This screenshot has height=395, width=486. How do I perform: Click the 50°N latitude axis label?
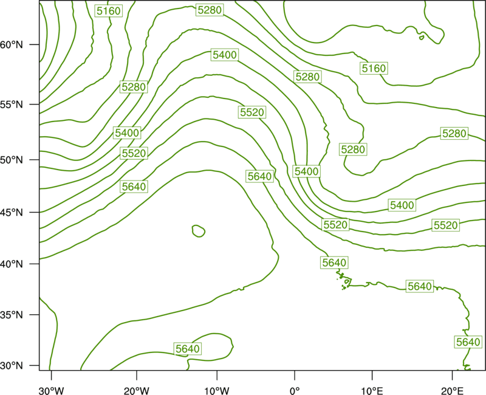click(x=12, y=160)
